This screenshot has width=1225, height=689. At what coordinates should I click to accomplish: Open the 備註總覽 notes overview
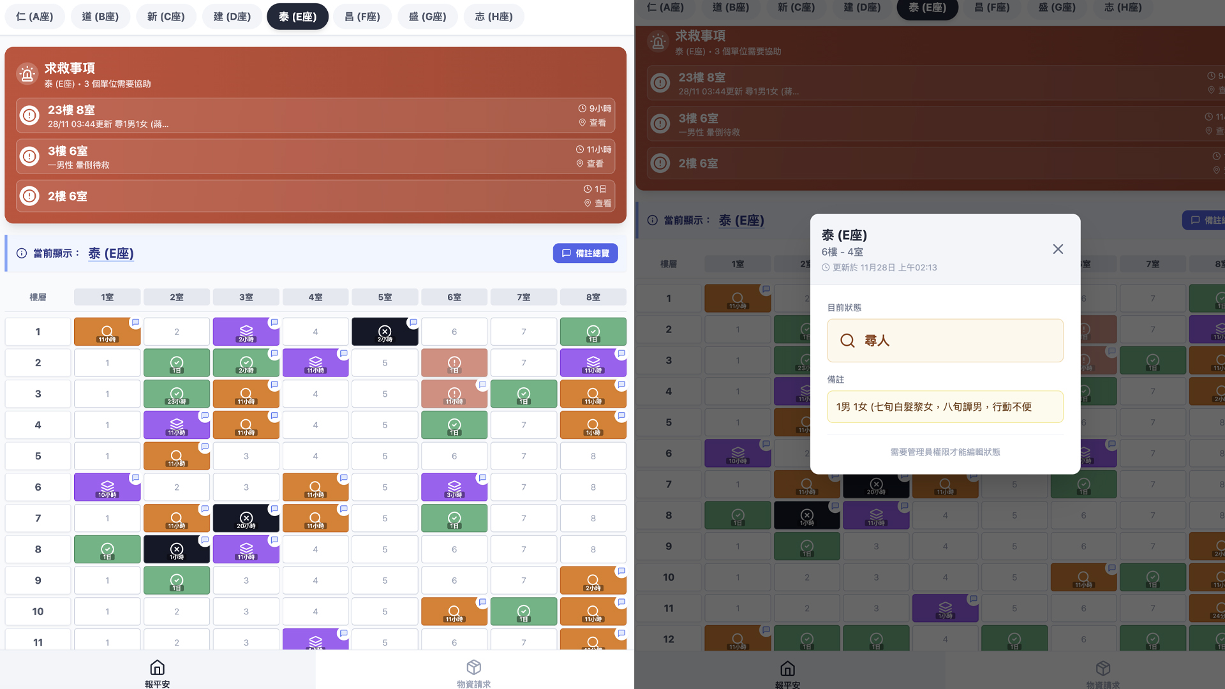click(x=585, y=253)
